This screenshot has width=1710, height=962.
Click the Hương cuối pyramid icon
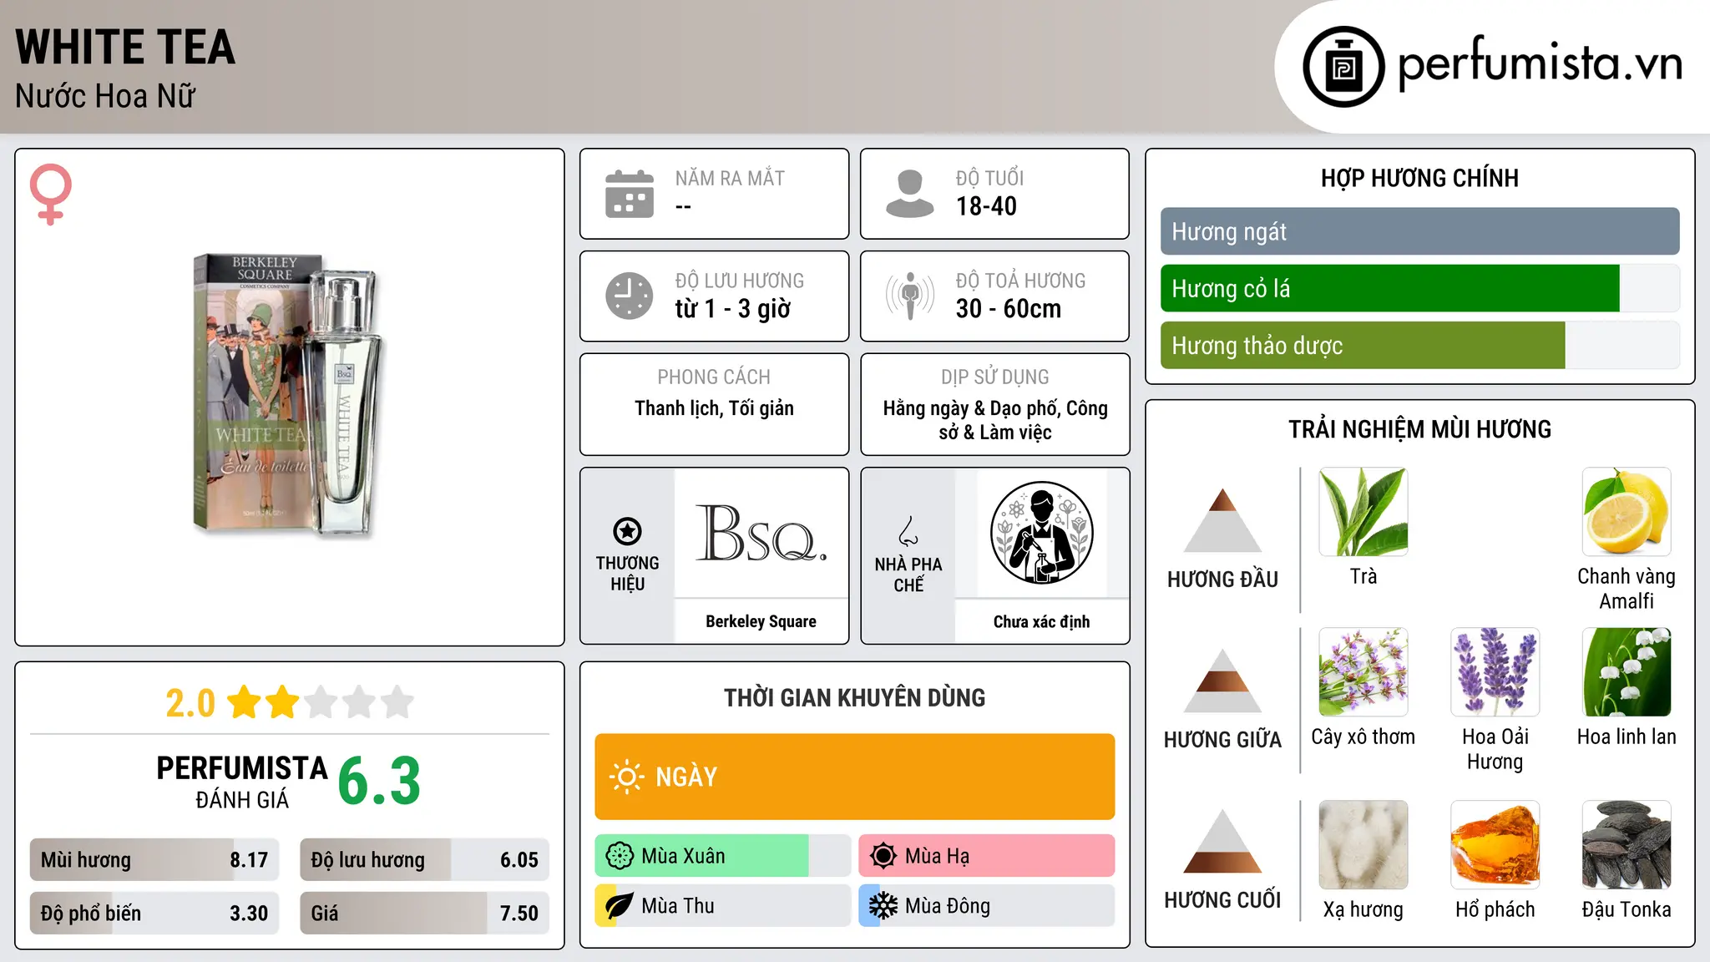(1222, 841)
